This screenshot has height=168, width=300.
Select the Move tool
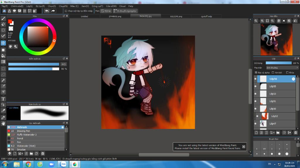(x=3, y=43)
